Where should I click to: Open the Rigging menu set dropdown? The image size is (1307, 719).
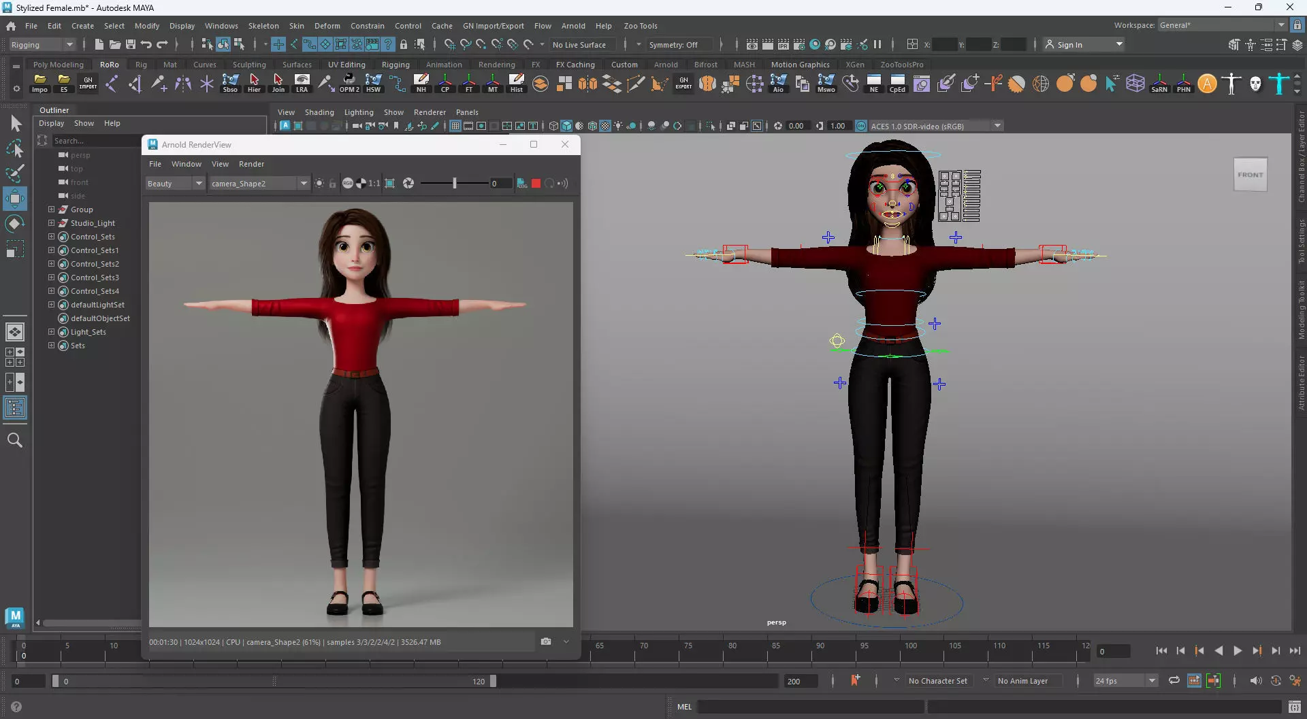pos(42,45)
